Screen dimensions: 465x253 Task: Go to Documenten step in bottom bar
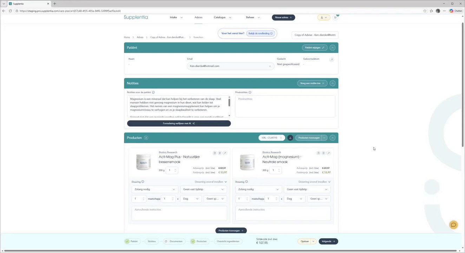pos(173,241)
